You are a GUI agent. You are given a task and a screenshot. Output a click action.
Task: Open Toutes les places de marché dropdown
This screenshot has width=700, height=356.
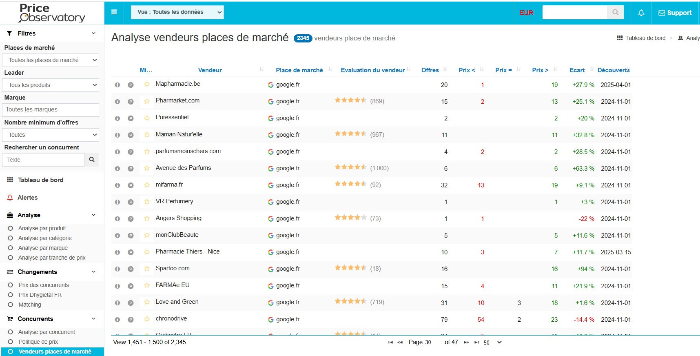pos(51,60)
